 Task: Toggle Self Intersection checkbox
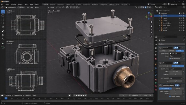170,59
